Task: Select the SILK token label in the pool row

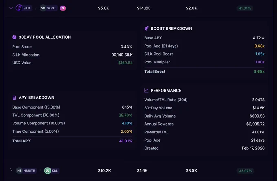Action: coord(27,8)
